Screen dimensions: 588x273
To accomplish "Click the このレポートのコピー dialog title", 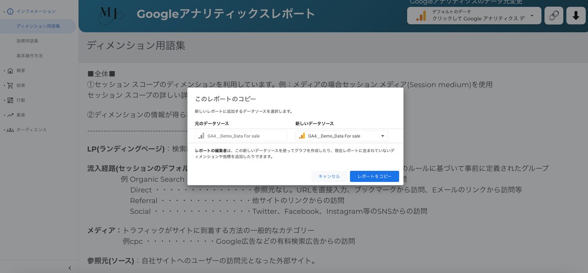I will [x=225, y=99].
